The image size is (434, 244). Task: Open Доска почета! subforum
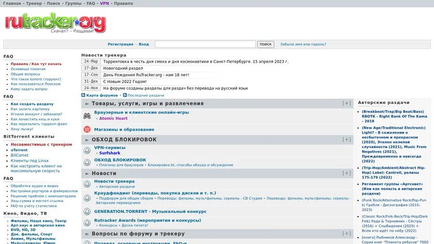tap(135, 225)
